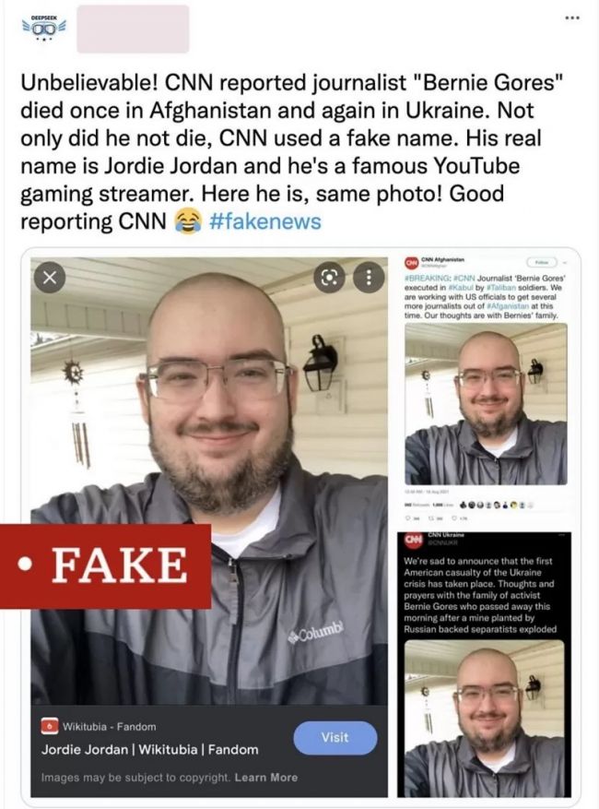Screen dimensions: 599x809
Task: Open the photo in the CNN Ukraine tweet
Action: coord(484,717)
